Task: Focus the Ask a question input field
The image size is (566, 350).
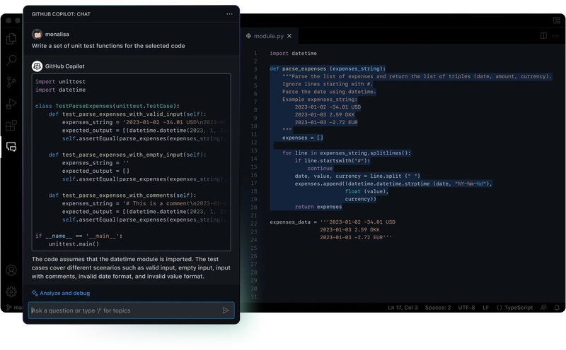Action: [132, 310]
